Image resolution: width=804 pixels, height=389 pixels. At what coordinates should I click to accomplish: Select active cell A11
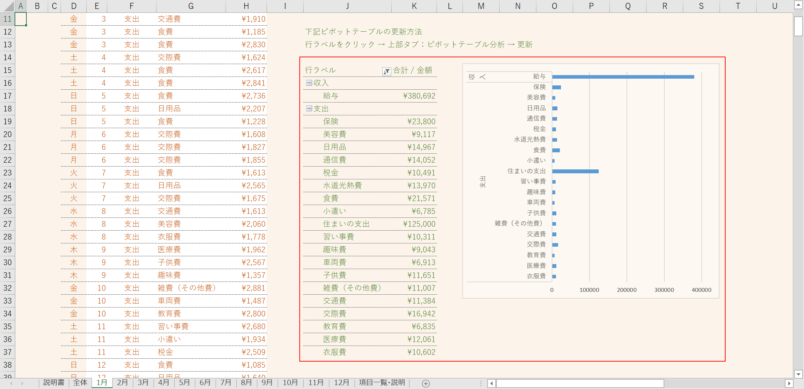pos(21,19)
